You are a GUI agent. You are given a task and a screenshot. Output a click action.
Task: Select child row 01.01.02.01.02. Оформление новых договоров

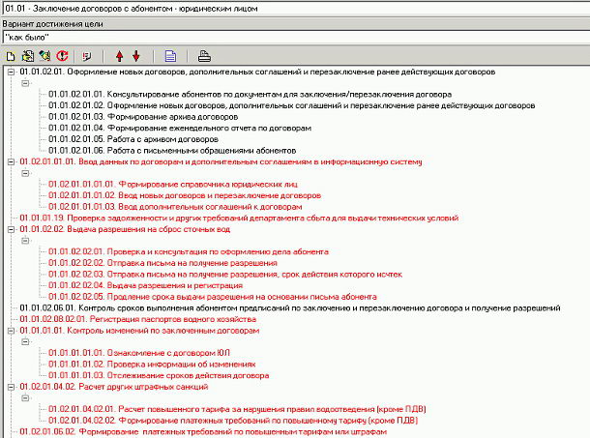[291, 105]
